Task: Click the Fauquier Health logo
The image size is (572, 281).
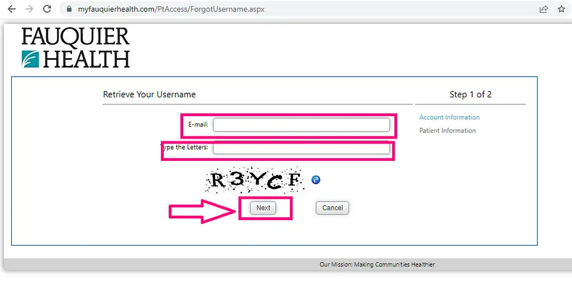Action: (75, 47)
